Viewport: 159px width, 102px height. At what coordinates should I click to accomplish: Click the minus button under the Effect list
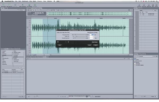click(23, 68)
